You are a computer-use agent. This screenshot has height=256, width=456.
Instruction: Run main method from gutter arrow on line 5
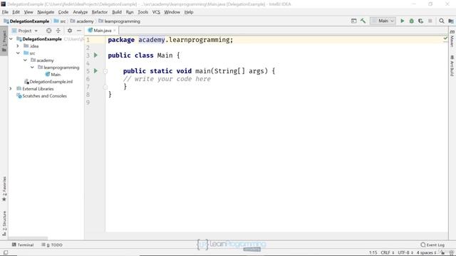[95, 71]
